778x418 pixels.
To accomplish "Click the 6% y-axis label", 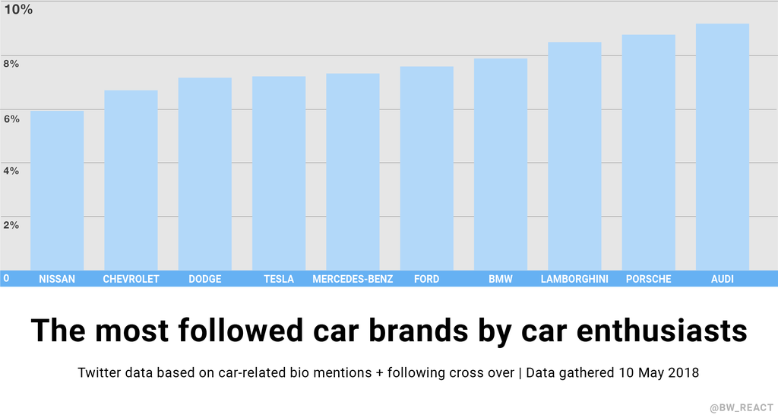I will pyautogui.click(x=11, y=118).
